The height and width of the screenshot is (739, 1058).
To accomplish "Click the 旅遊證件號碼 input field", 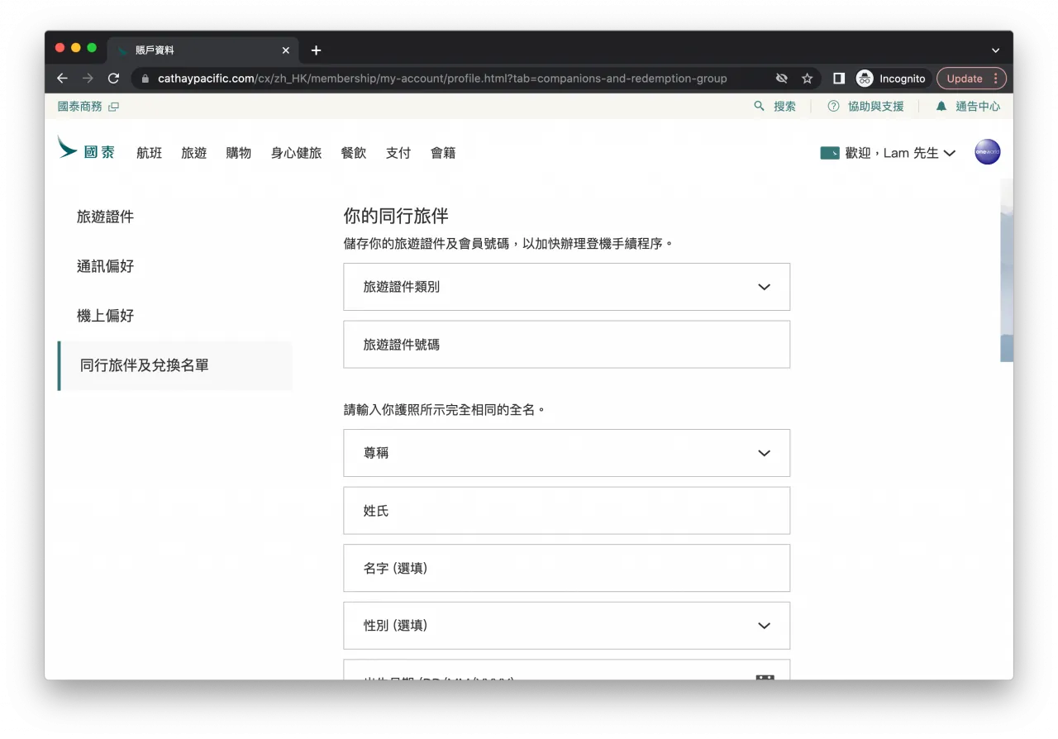I will click(566, 345).
